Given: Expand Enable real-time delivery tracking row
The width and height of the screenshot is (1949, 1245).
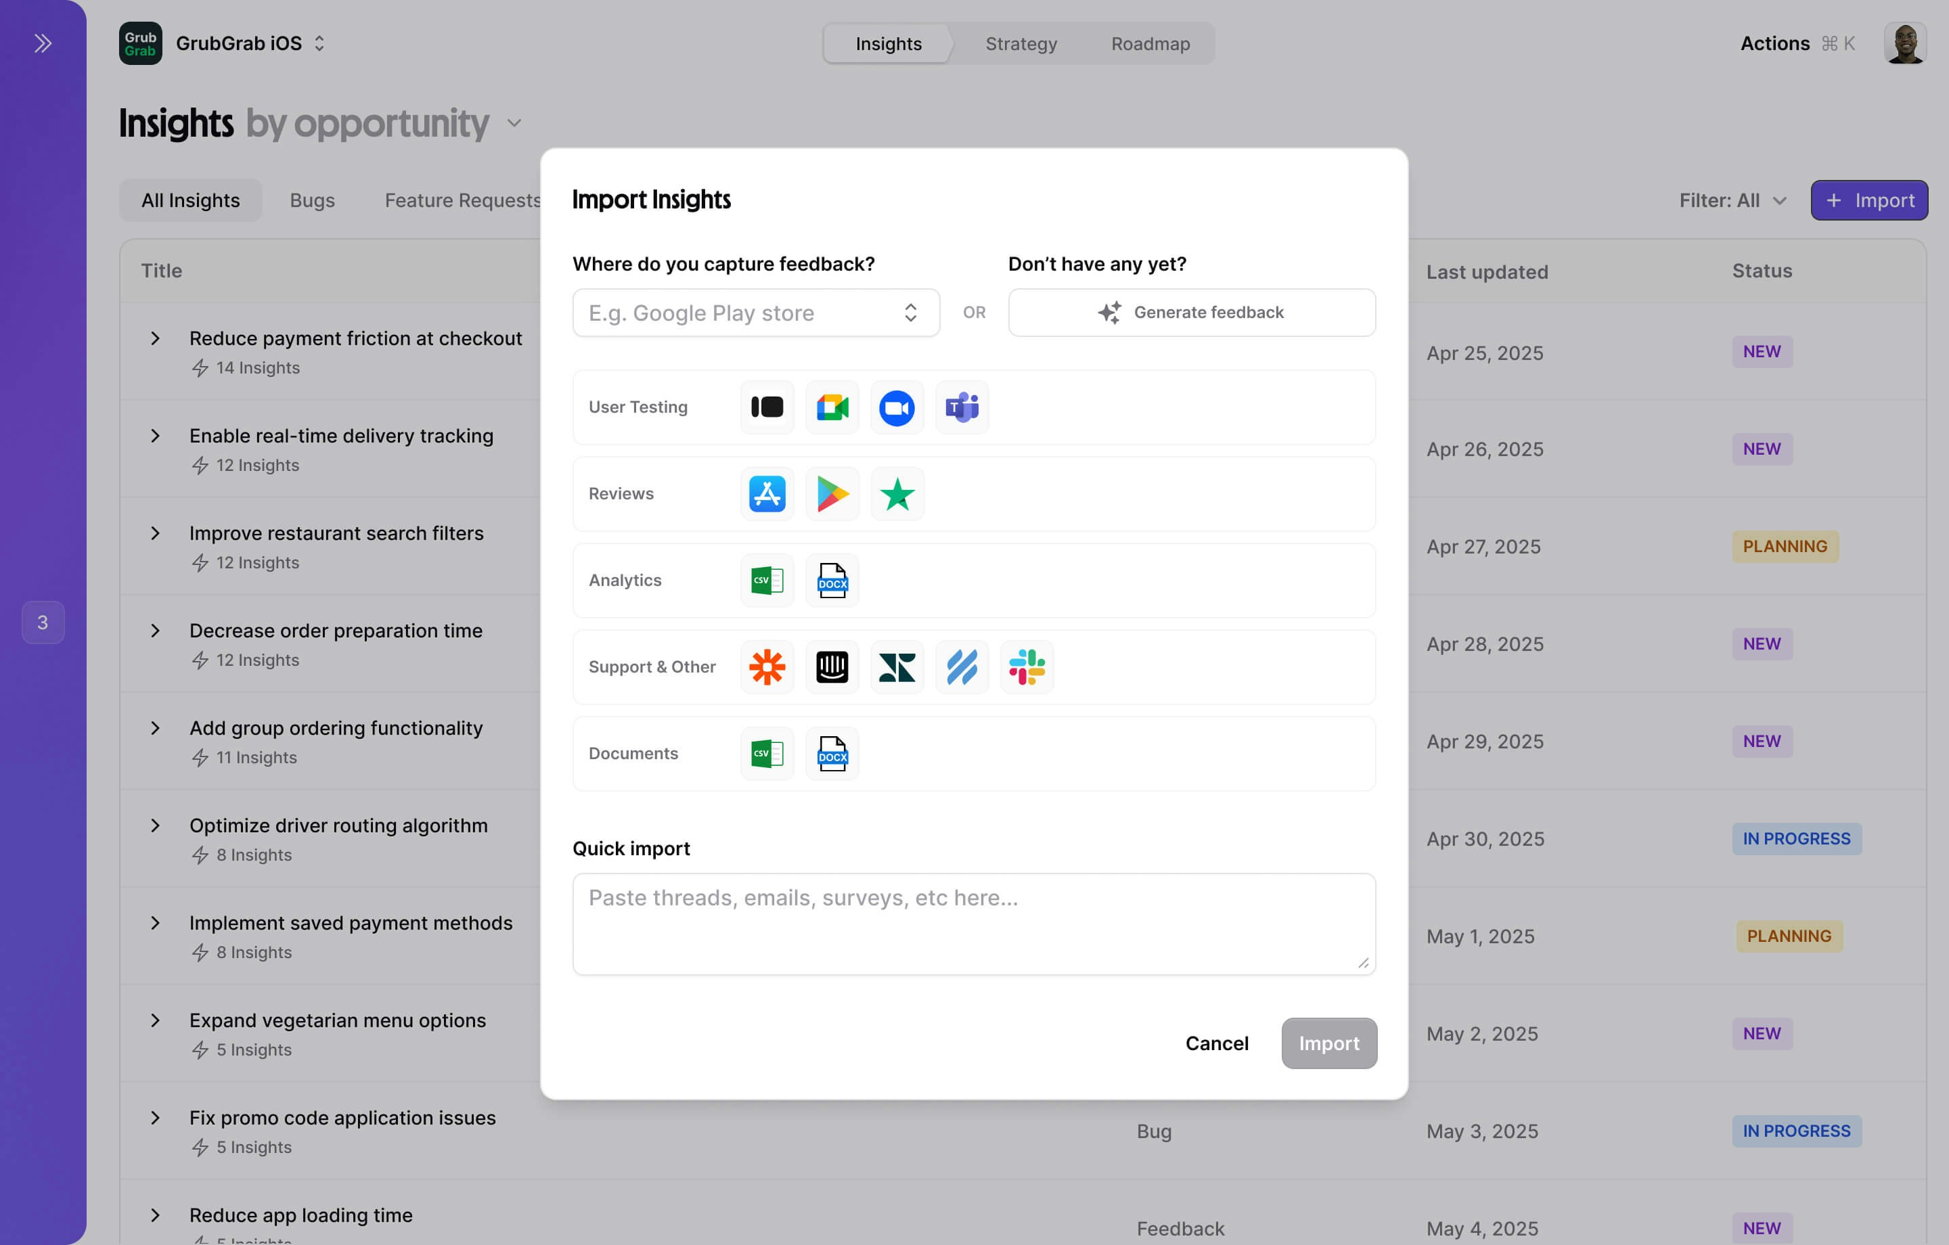Looking at the screenshot, I should (x=156, y=436).
